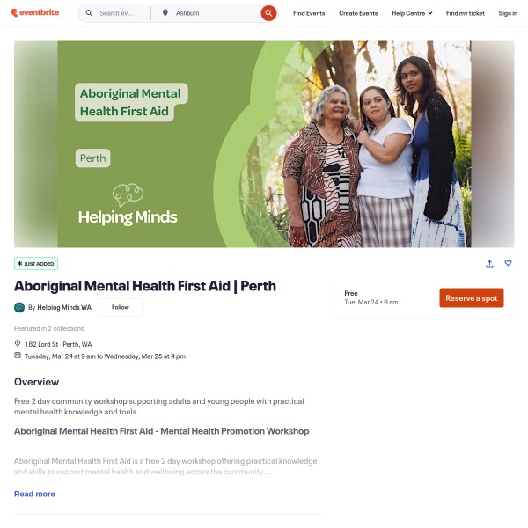
Task: Click Sign in link
Action: 508,13
